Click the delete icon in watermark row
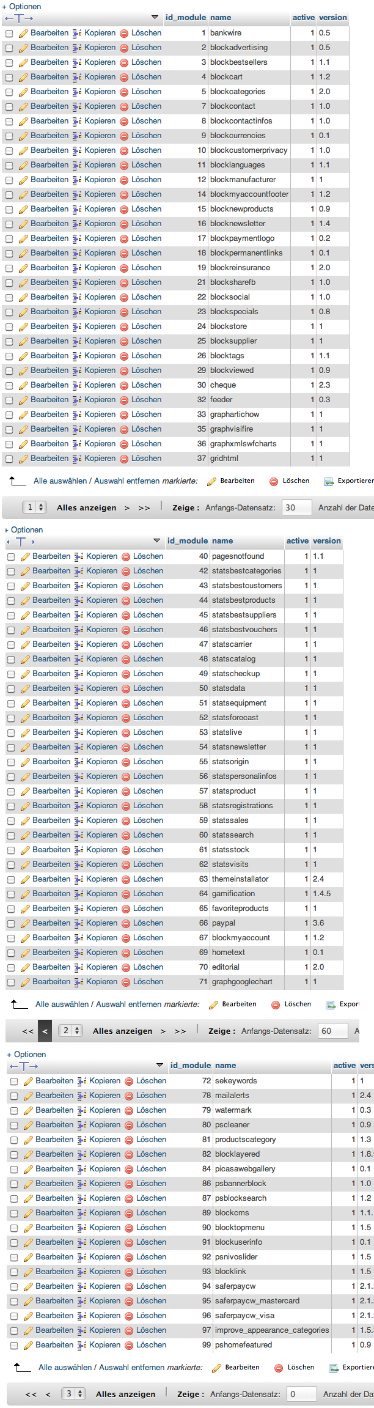 click(x=129, y=1110)
